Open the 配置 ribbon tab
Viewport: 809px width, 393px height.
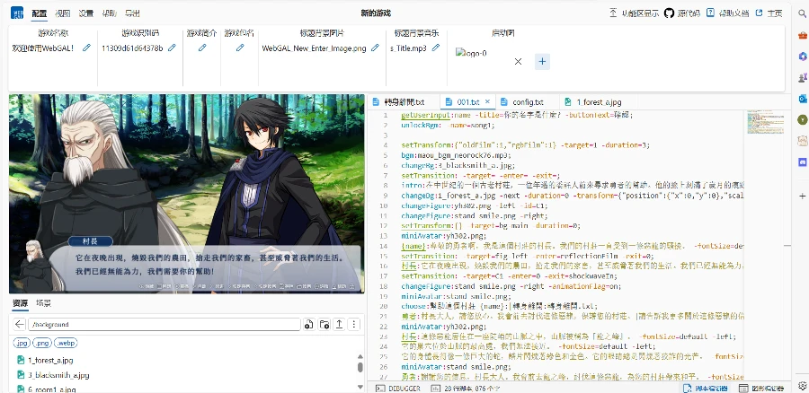tap(40, 13)
